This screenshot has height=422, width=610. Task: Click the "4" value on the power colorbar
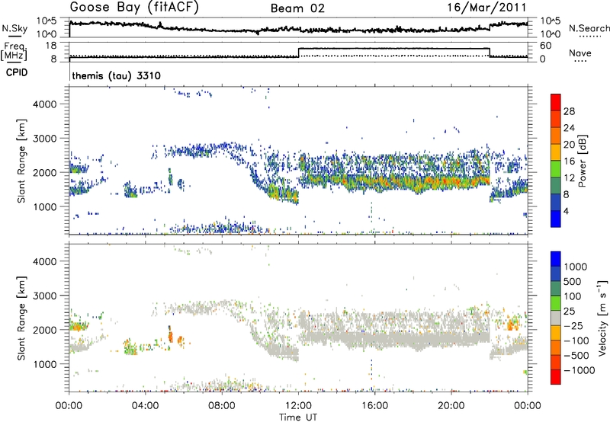pyautogui.click(x=566, y=211)
